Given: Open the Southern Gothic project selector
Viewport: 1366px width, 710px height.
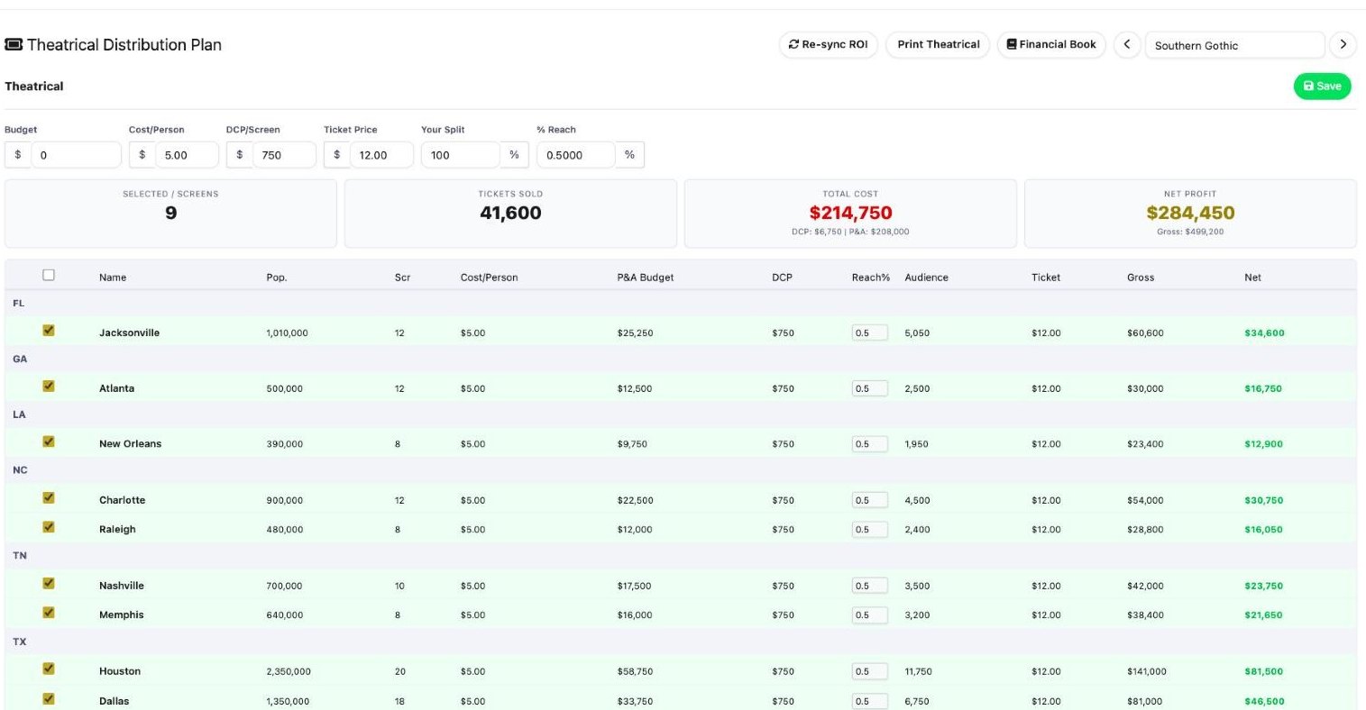Looking at the screenshot, I should point(1234,45).
